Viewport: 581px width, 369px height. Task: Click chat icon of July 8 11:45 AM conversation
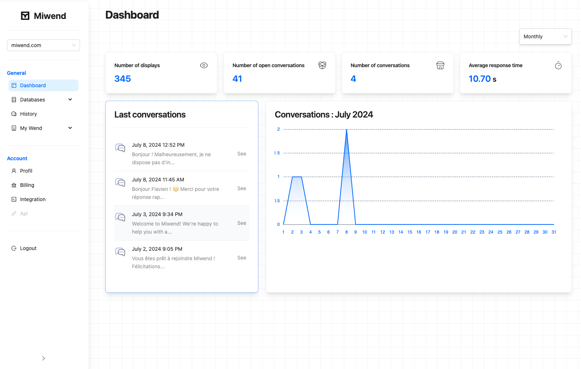tap(120, 182)
